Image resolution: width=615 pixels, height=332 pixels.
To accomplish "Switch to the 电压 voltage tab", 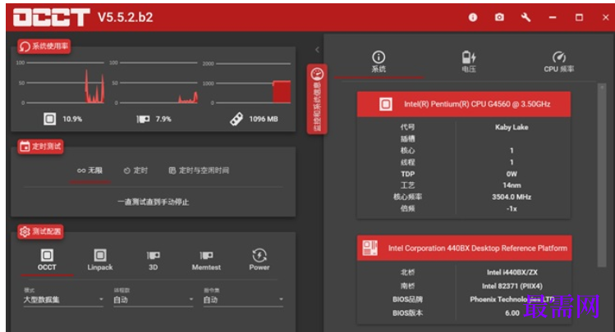I will (469, 61).
